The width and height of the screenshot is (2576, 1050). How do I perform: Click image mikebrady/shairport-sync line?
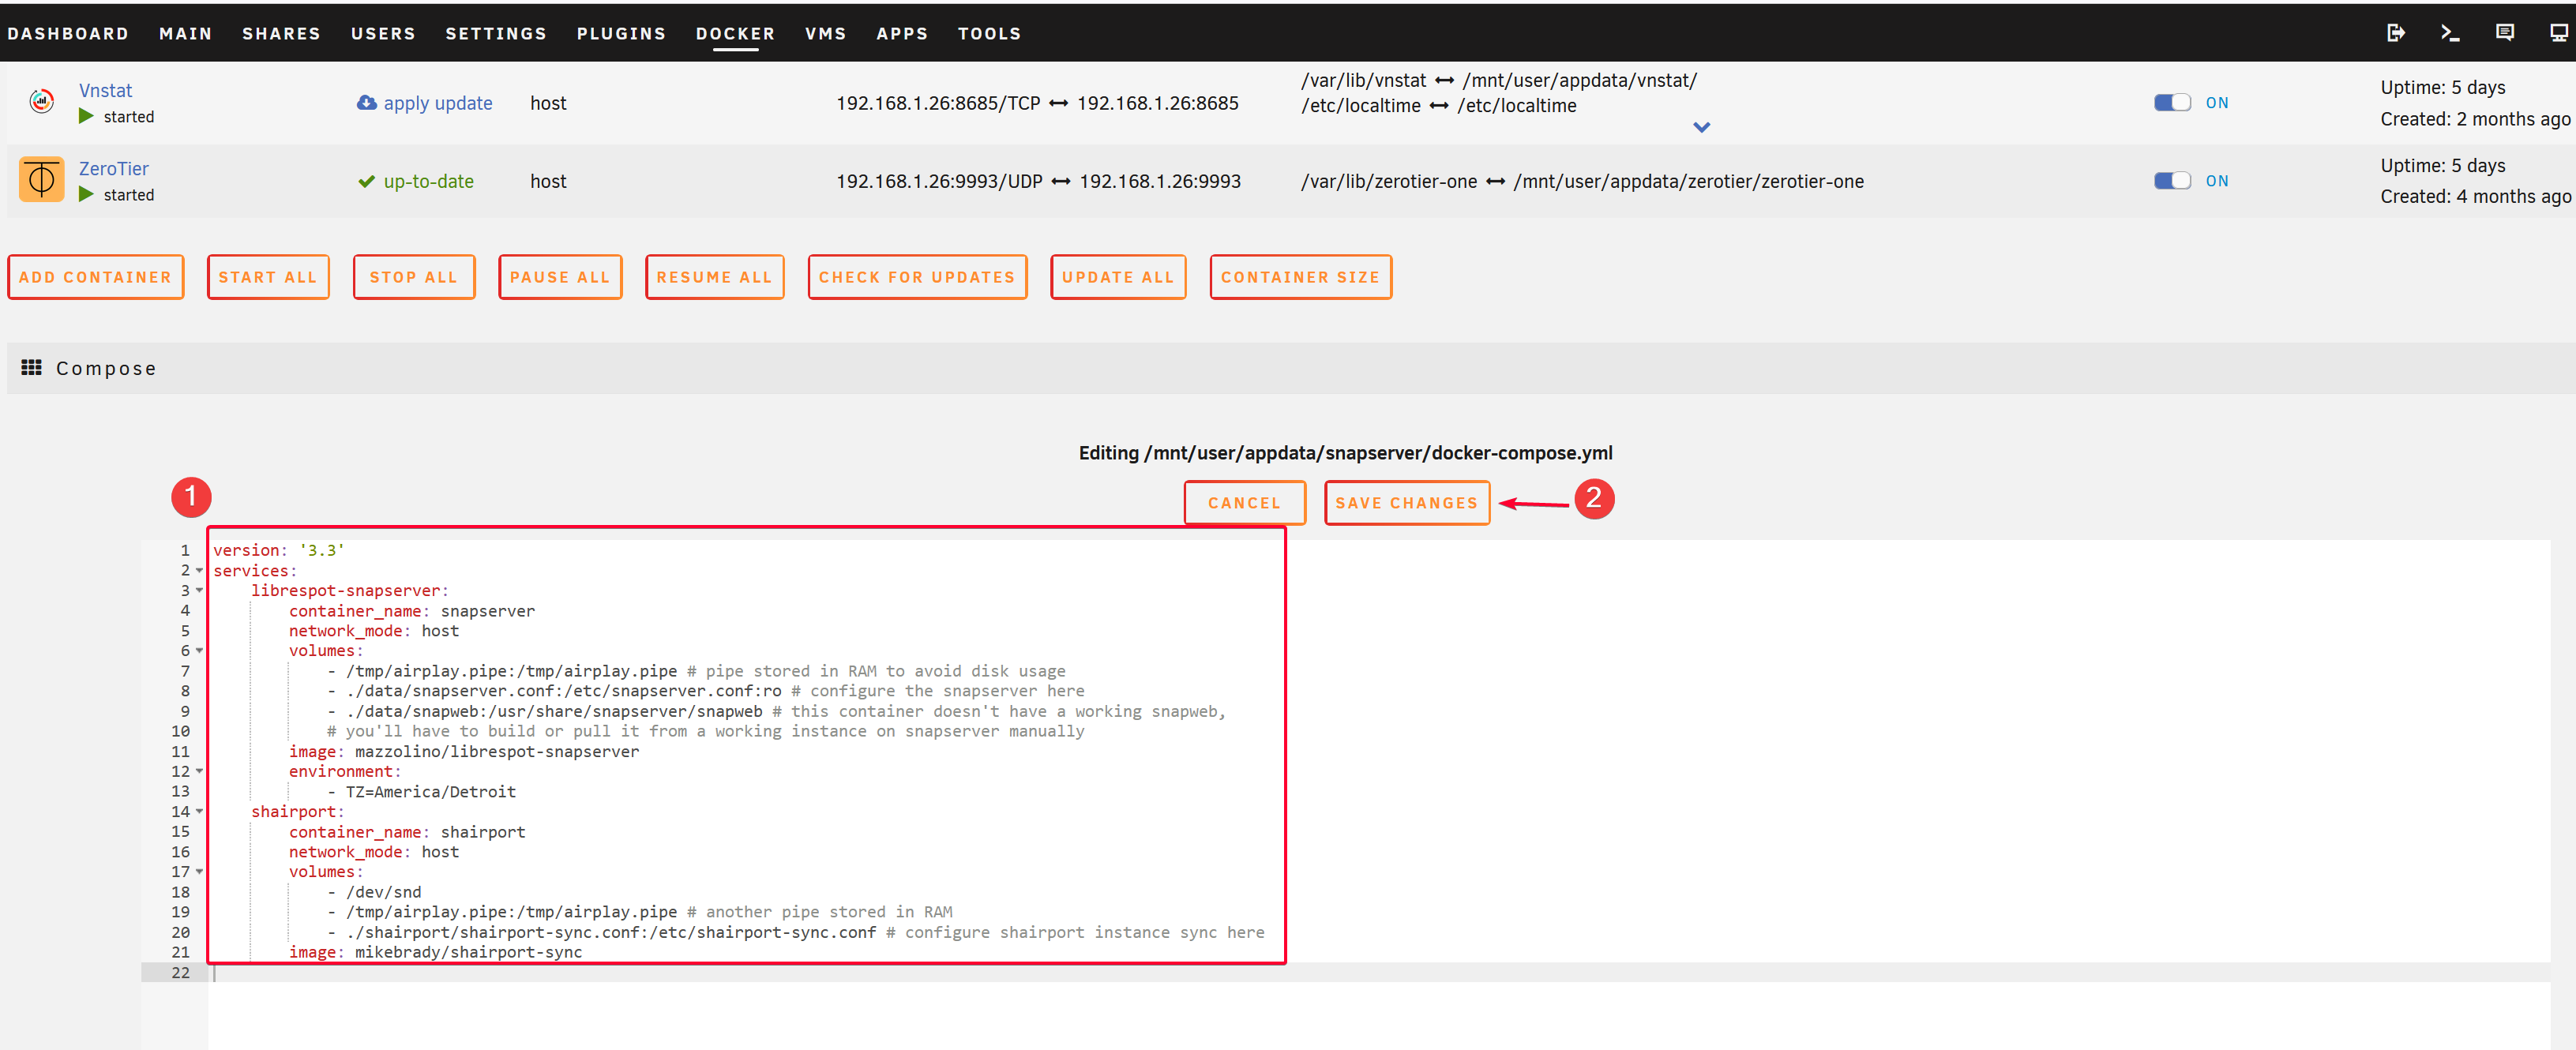click(x=435, y=952)
